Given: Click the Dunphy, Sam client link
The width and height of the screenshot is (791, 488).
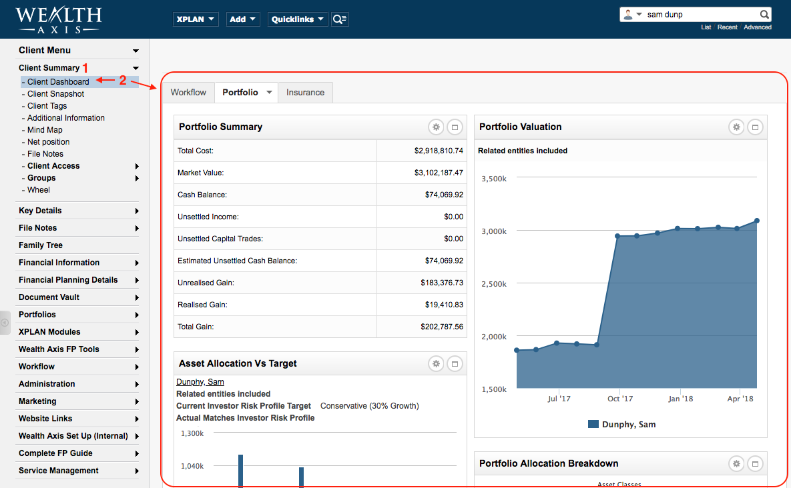Looking at the screenshot, I should (200, 382).
